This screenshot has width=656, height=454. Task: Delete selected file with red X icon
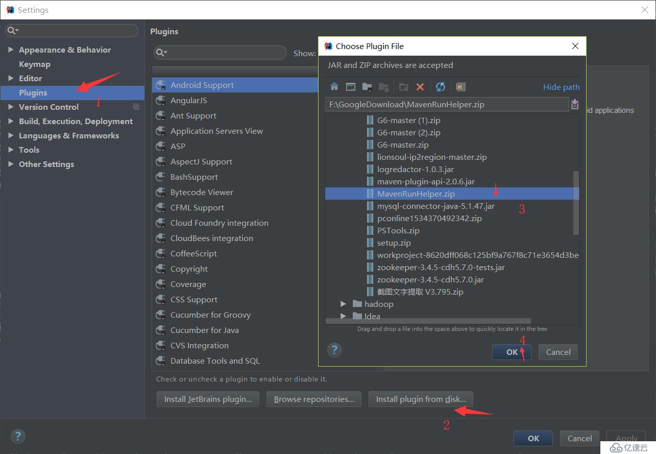point(420,87)
